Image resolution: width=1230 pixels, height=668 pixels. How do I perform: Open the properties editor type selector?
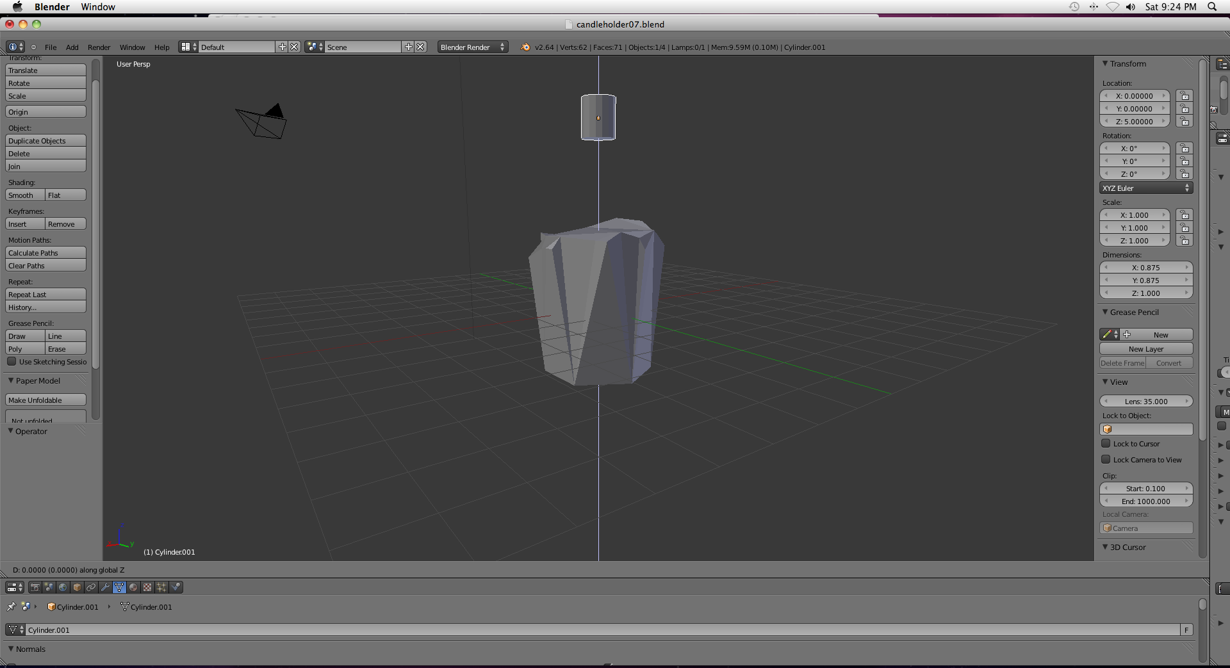click(15, 587)
